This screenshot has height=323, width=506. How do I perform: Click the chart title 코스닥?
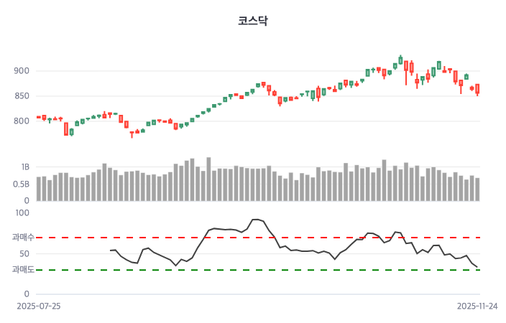pos(252,21)
